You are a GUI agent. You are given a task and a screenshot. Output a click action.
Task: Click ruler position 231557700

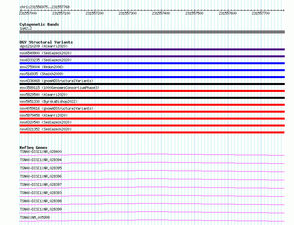(261, 13)
